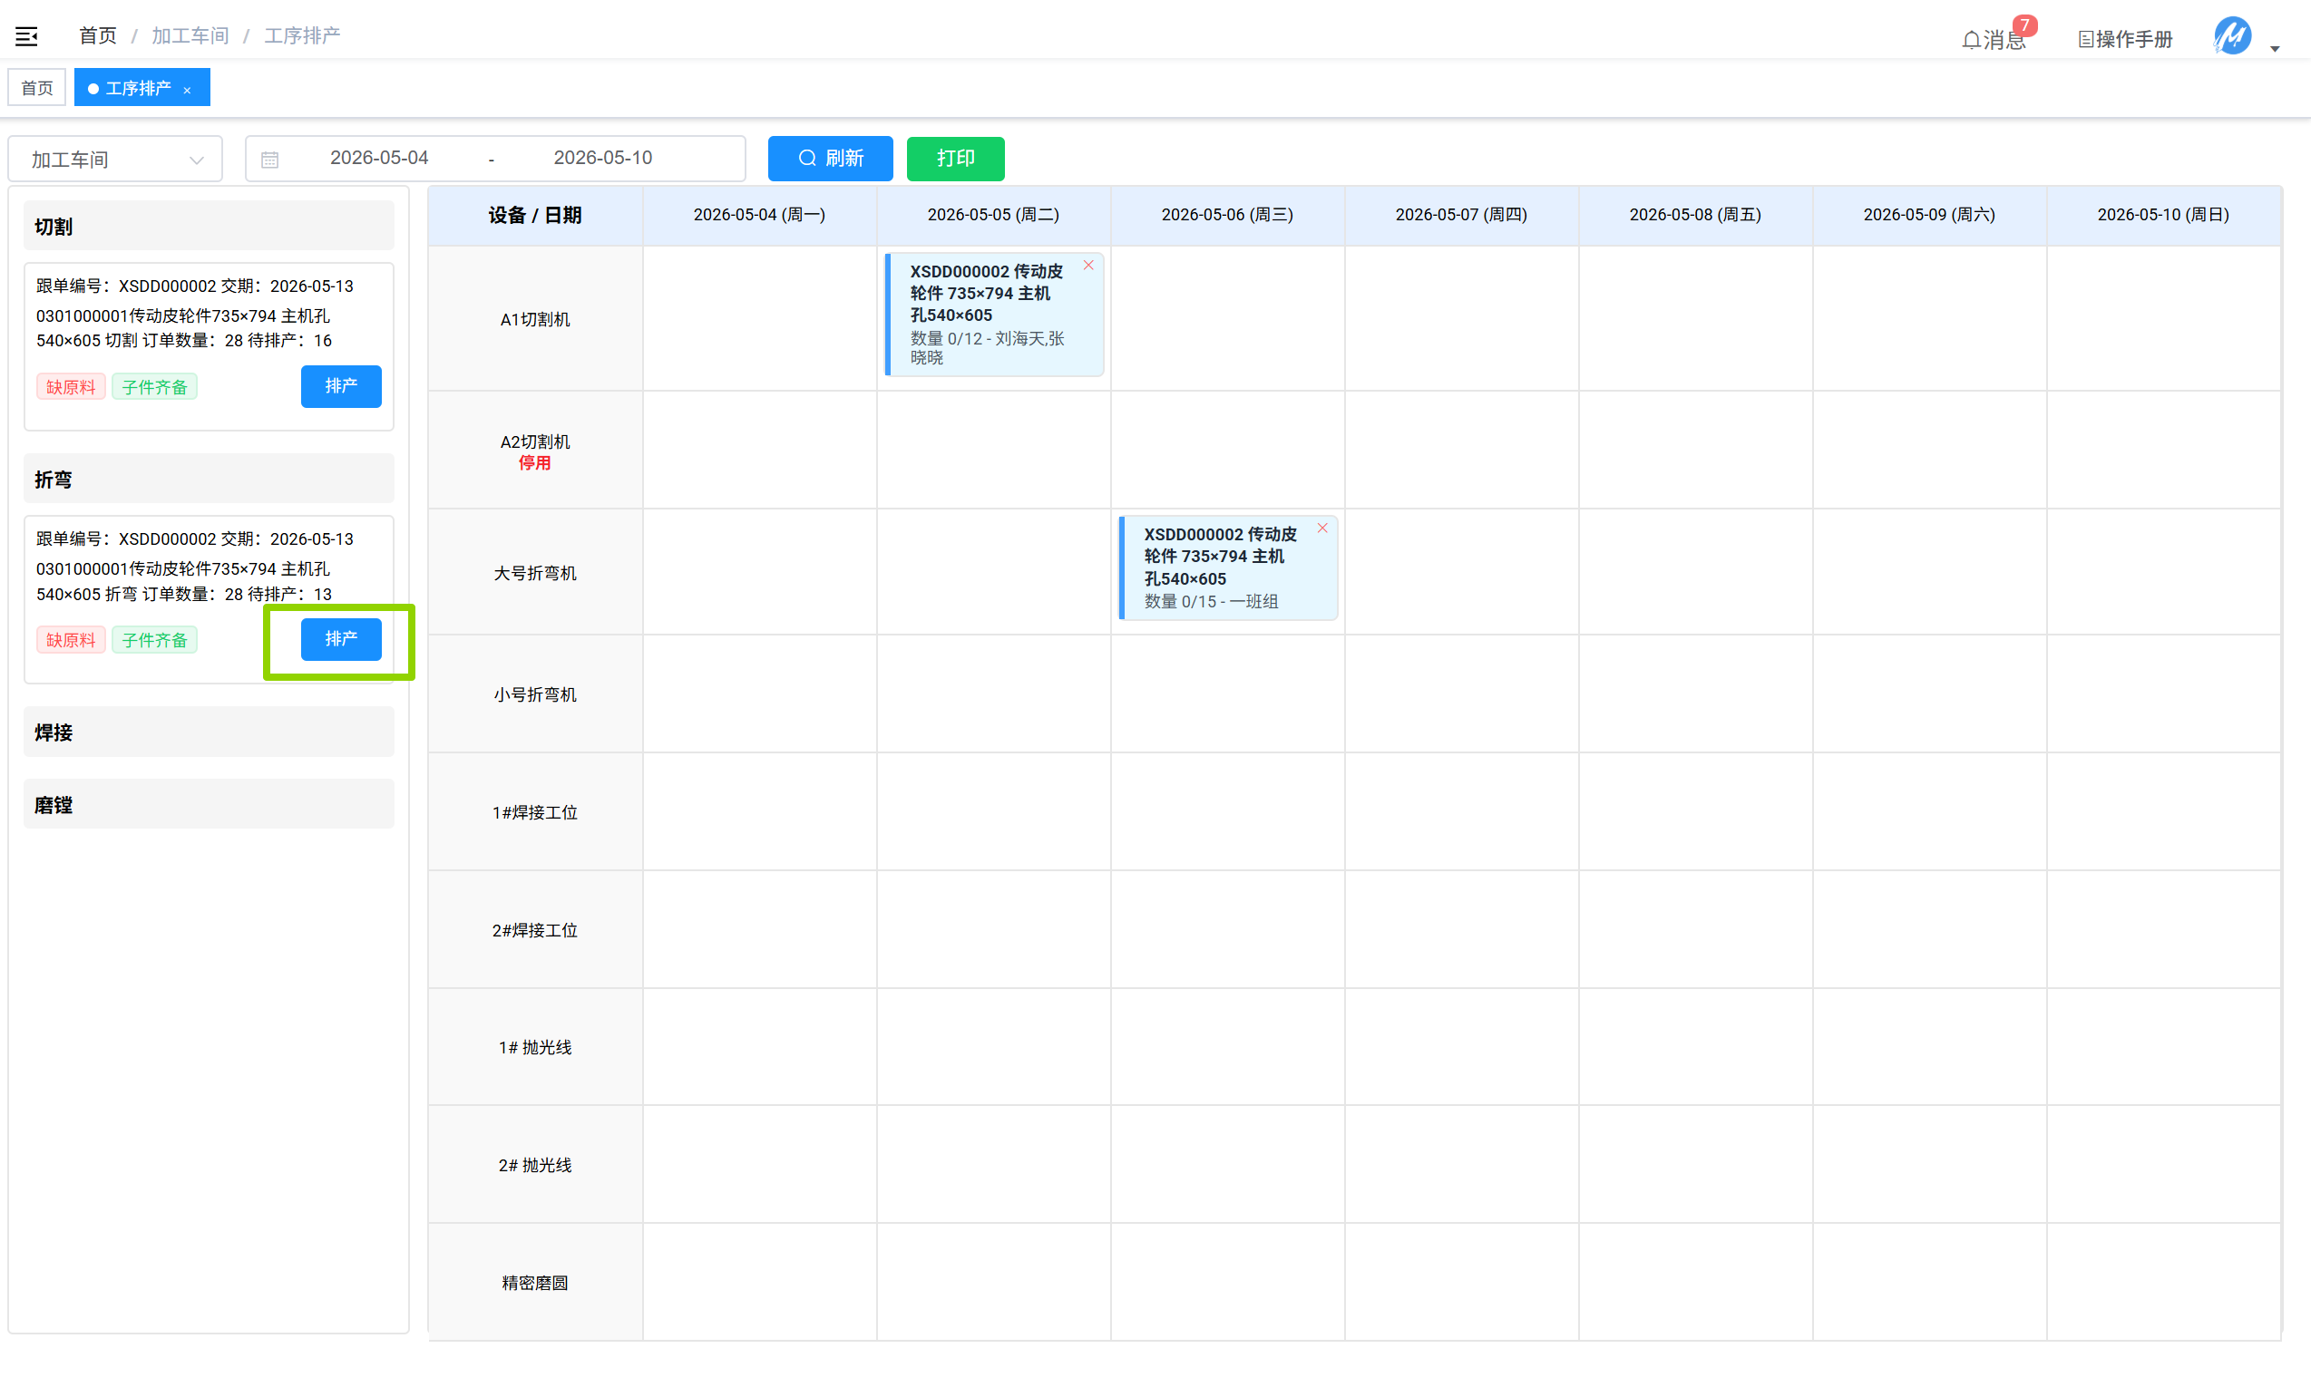This screenshot has width=2311, height=1387.
Task: Click the calendar icon in date range
Action: pyautogui.click(x=270, y=160)
